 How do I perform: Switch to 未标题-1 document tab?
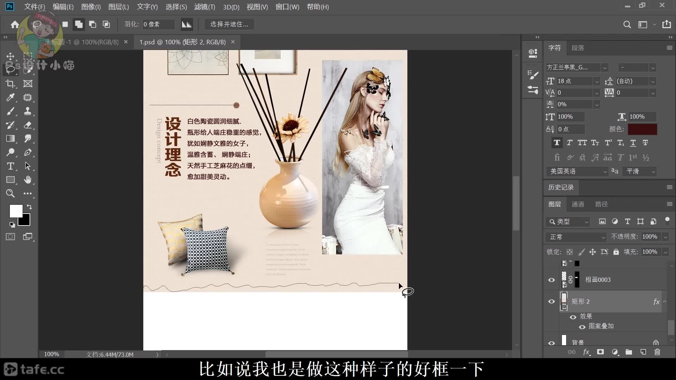point(82,42)
